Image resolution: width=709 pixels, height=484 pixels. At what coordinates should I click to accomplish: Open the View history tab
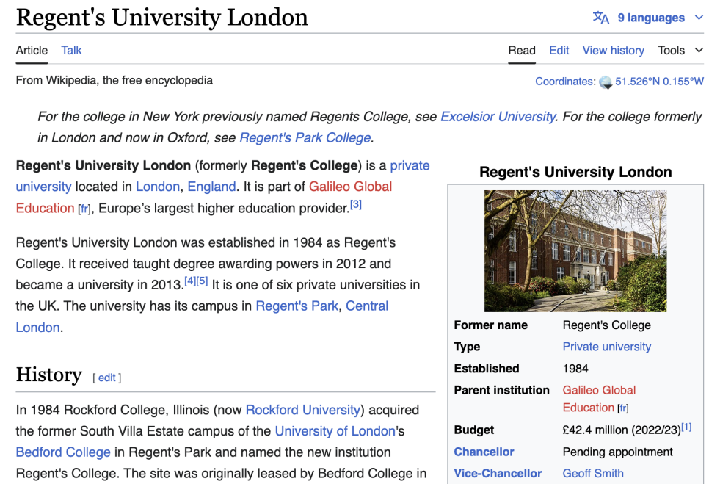(x=613, y=50)
